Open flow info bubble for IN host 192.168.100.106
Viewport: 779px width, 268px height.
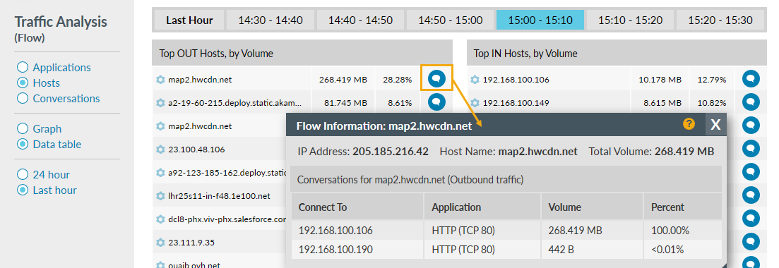(x=751, y=78)
